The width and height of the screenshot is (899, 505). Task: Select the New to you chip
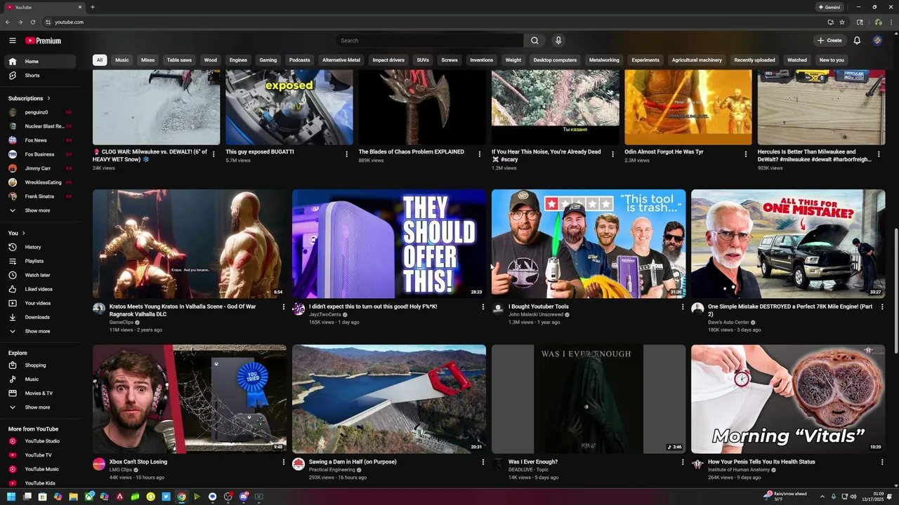(832, 60)
